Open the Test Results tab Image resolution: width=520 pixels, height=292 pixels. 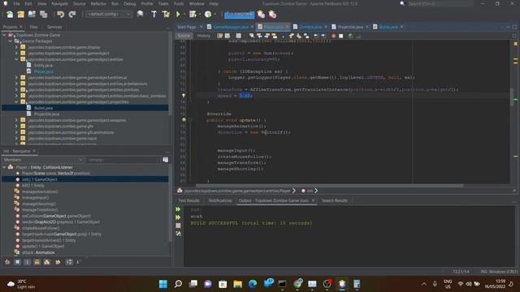pyautogui.click(x=188, y=200)
